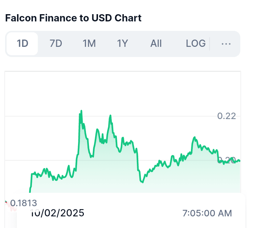Open the three-dots more options menu
253x228 pixels.
226,44
